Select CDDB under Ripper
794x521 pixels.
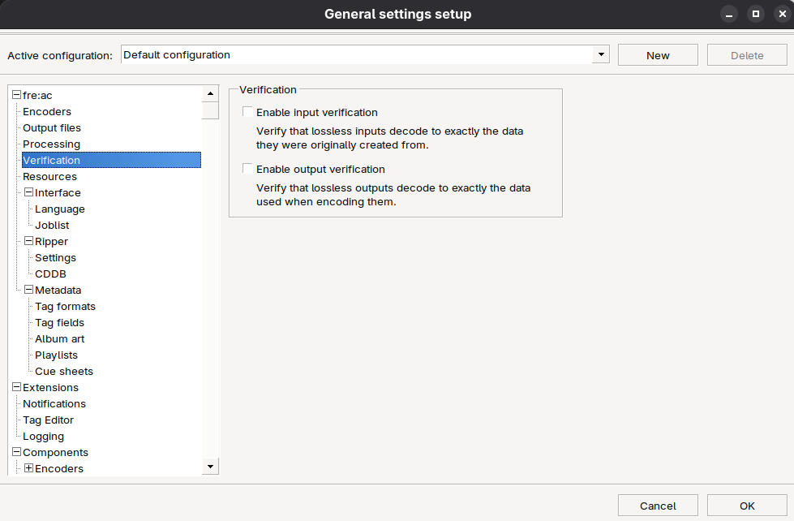[x=50, y=274]
